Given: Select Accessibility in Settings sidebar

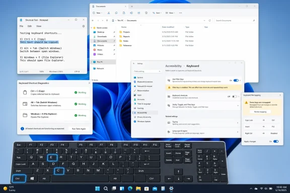Looking at the screenshot, I should point(146,113).
